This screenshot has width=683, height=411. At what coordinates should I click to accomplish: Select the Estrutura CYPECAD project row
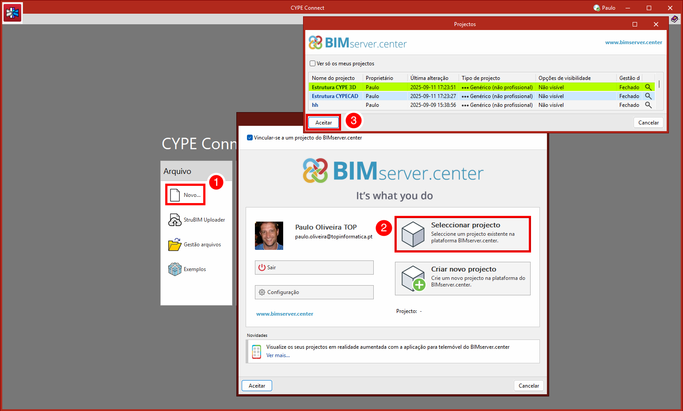[335, 96]
